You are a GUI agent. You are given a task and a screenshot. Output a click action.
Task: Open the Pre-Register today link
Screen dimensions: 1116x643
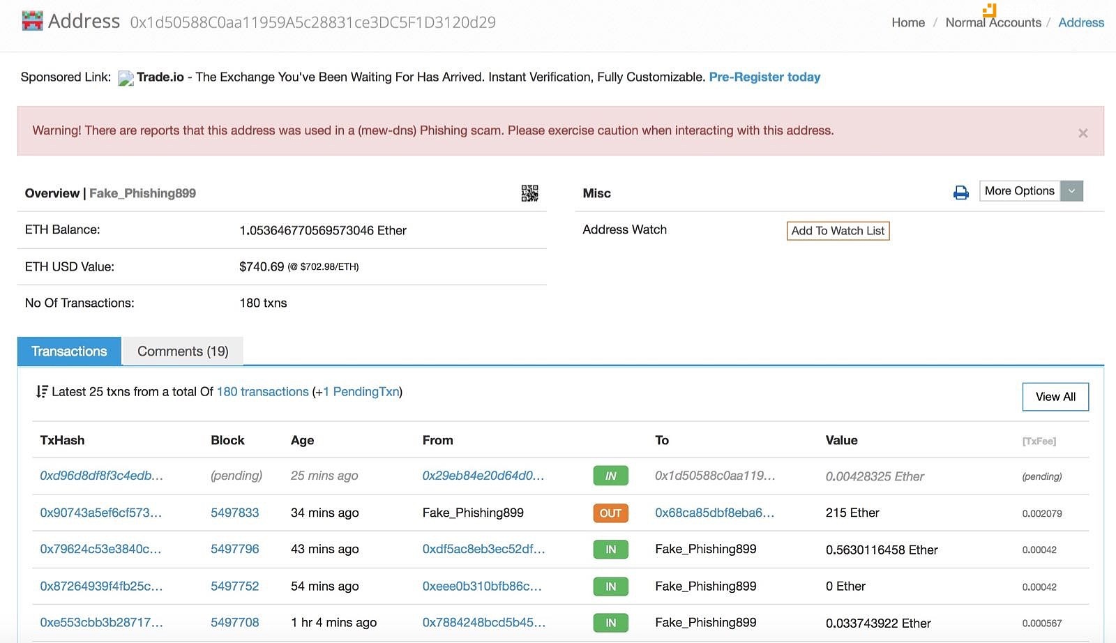(764, 77)
